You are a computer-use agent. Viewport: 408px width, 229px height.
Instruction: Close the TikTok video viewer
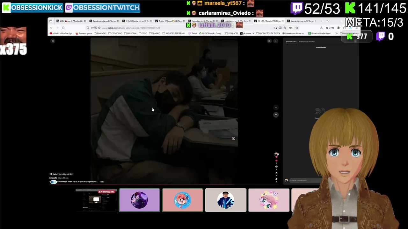click(53, 41)
